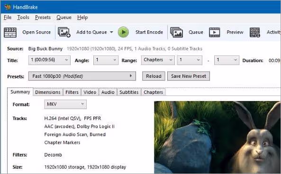Click the Open Source clapperboard icon

(x=10, y=32)
